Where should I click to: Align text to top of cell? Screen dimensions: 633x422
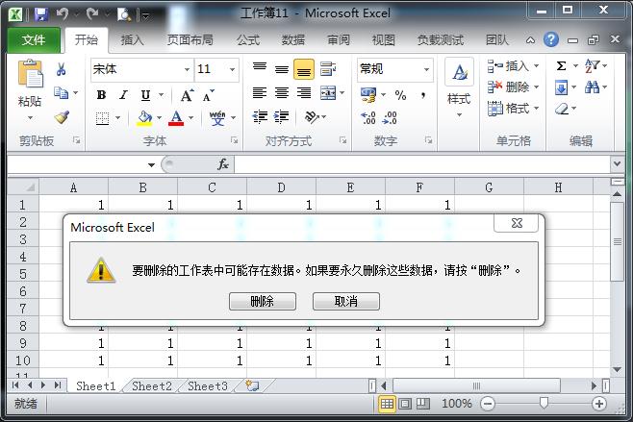[259, 69]
